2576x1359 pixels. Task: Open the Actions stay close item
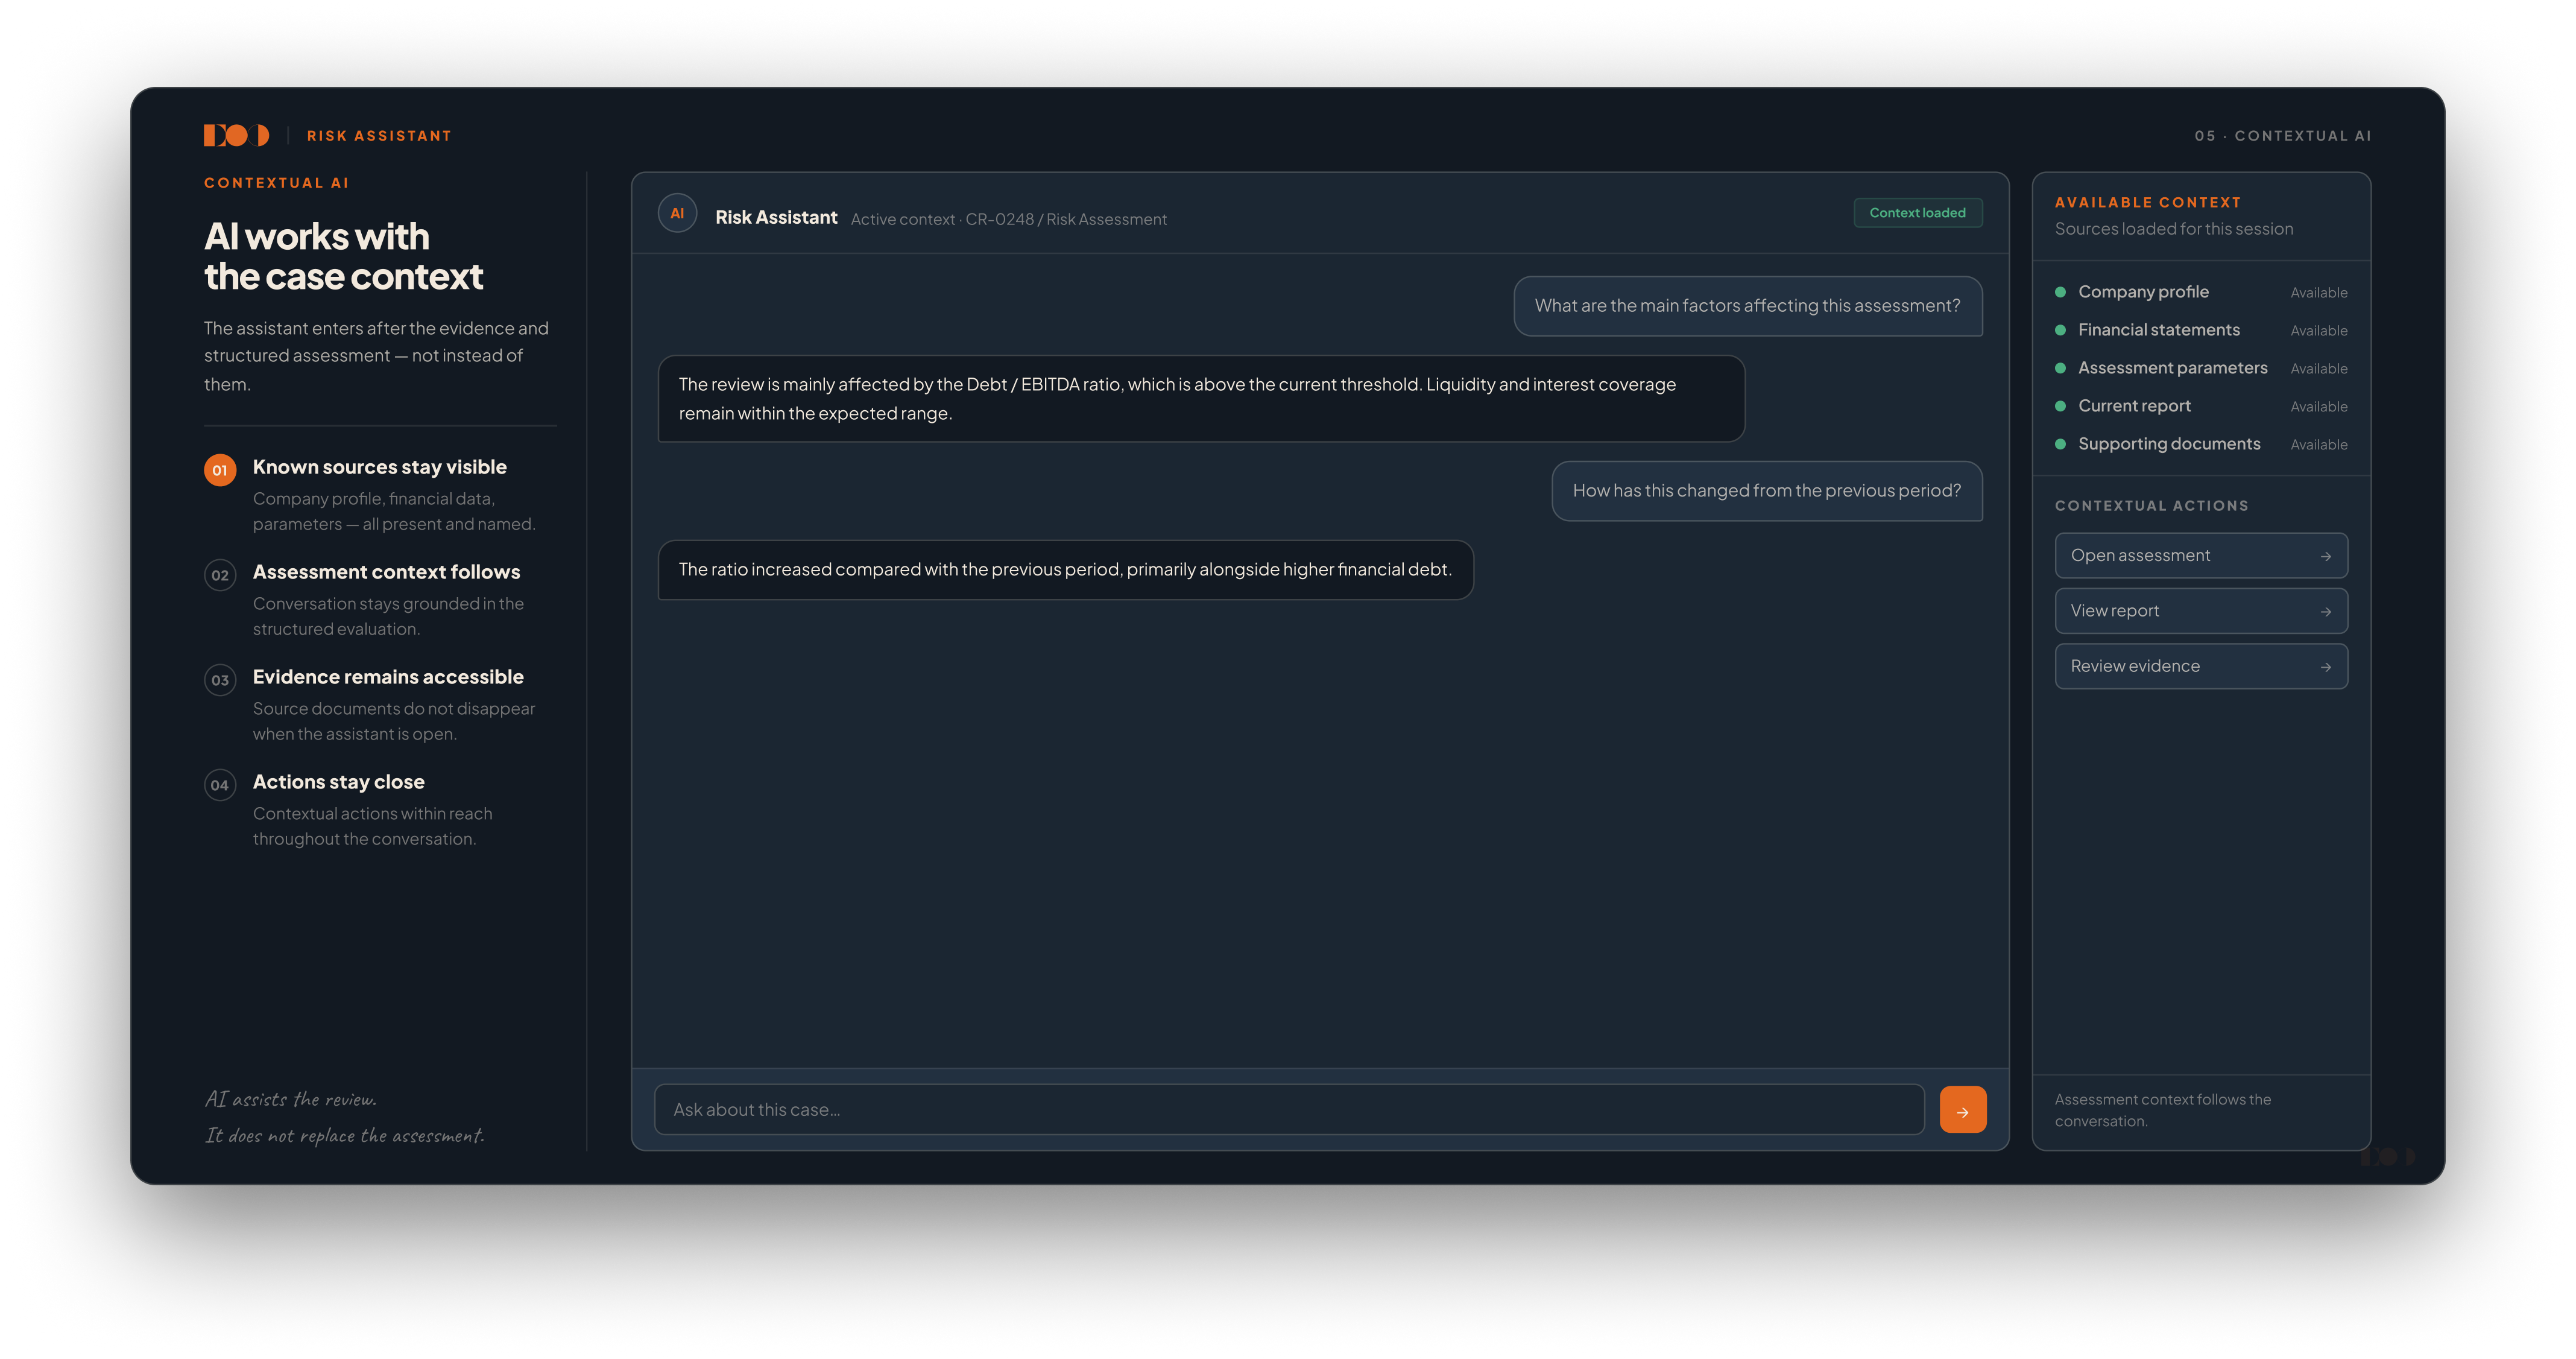[380, 810]
